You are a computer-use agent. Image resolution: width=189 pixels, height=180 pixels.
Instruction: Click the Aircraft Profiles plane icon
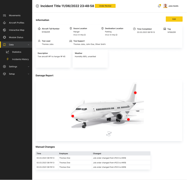point(4,23)
